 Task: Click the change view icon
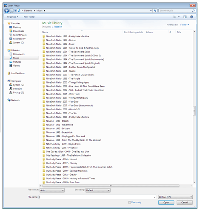[175, 17]
